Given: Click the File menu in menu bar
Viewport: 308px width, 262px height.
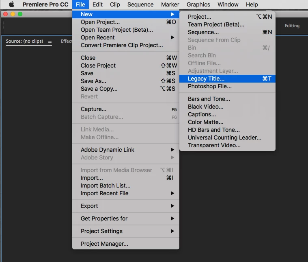Looking at the screenshot, I should click(80, 4).
